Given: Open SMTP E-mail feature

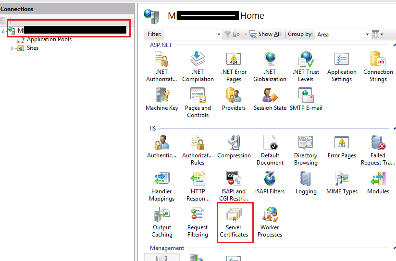Looking at the screenshot, I should click(306, 99).
